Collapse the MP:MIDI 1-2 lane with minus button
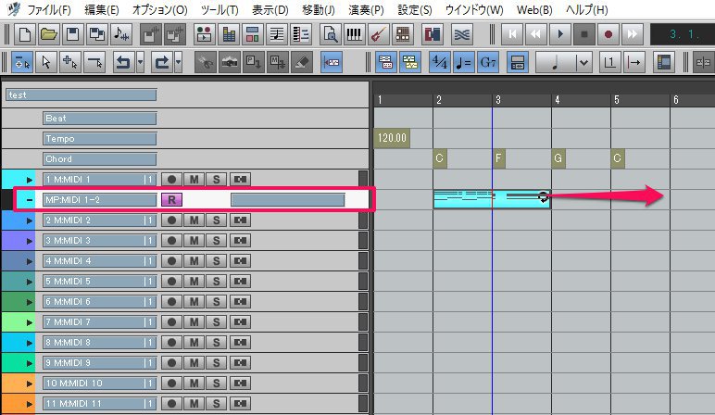715x415 pixels. (30, 200)
